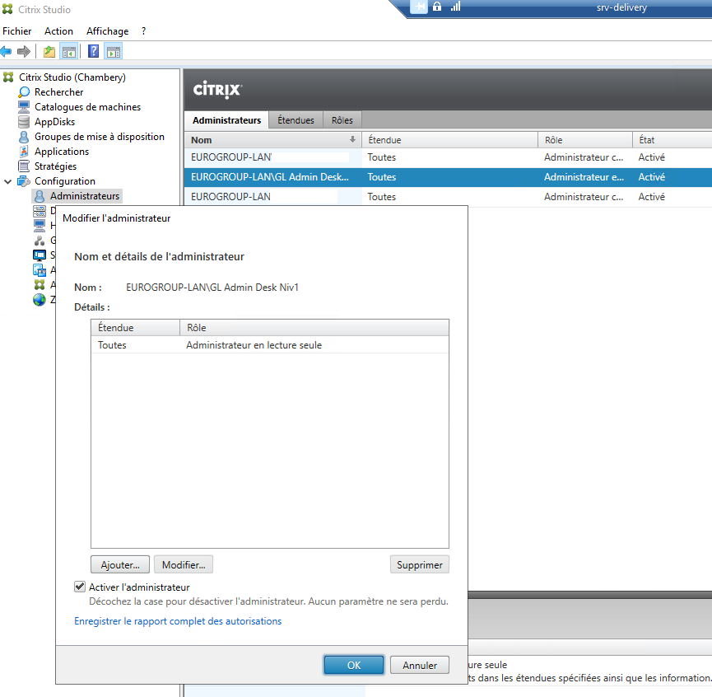
Task: Click the Rôle header in the Détails table
Action: 314,328
